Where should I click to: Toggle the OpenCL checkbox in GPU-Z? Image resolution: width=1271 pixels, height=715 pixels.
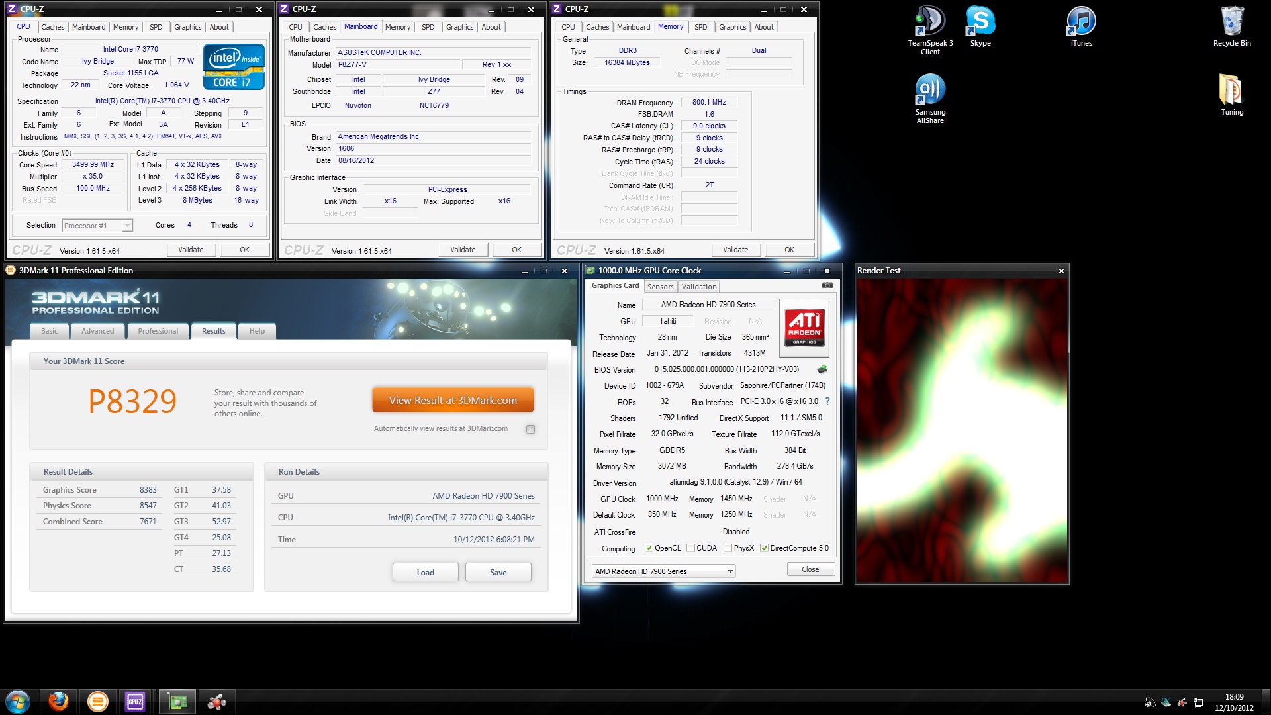click(x=649, y=548)
